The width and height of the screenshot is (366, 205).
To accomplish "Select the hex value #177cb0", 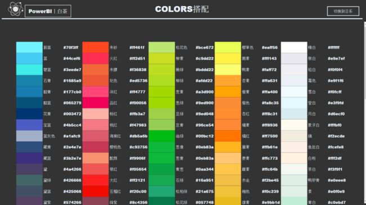I will [x=73, y=92].
